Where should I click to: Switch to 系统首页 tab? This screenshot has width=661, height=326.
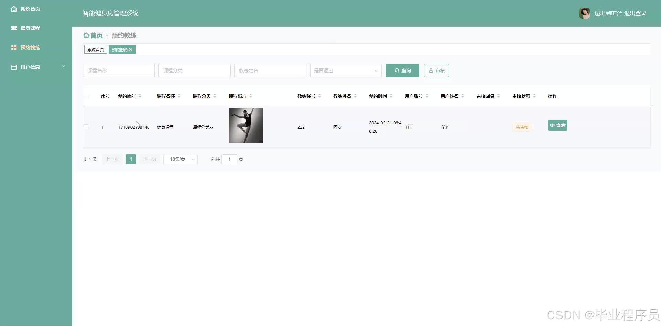[x=96, y=50]
